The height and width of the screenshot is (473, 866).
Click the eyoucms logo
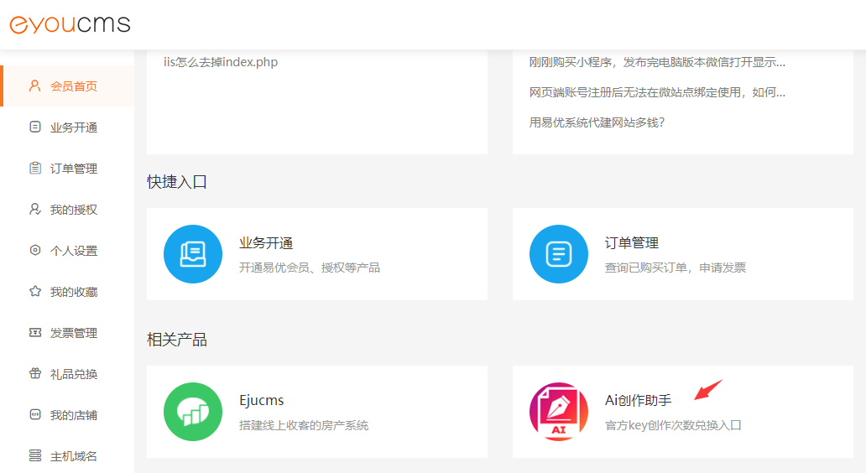(70, 24)
